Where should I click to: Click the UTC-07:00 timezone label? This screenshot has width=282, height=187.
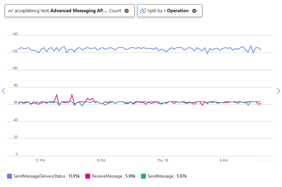(264, 160)
